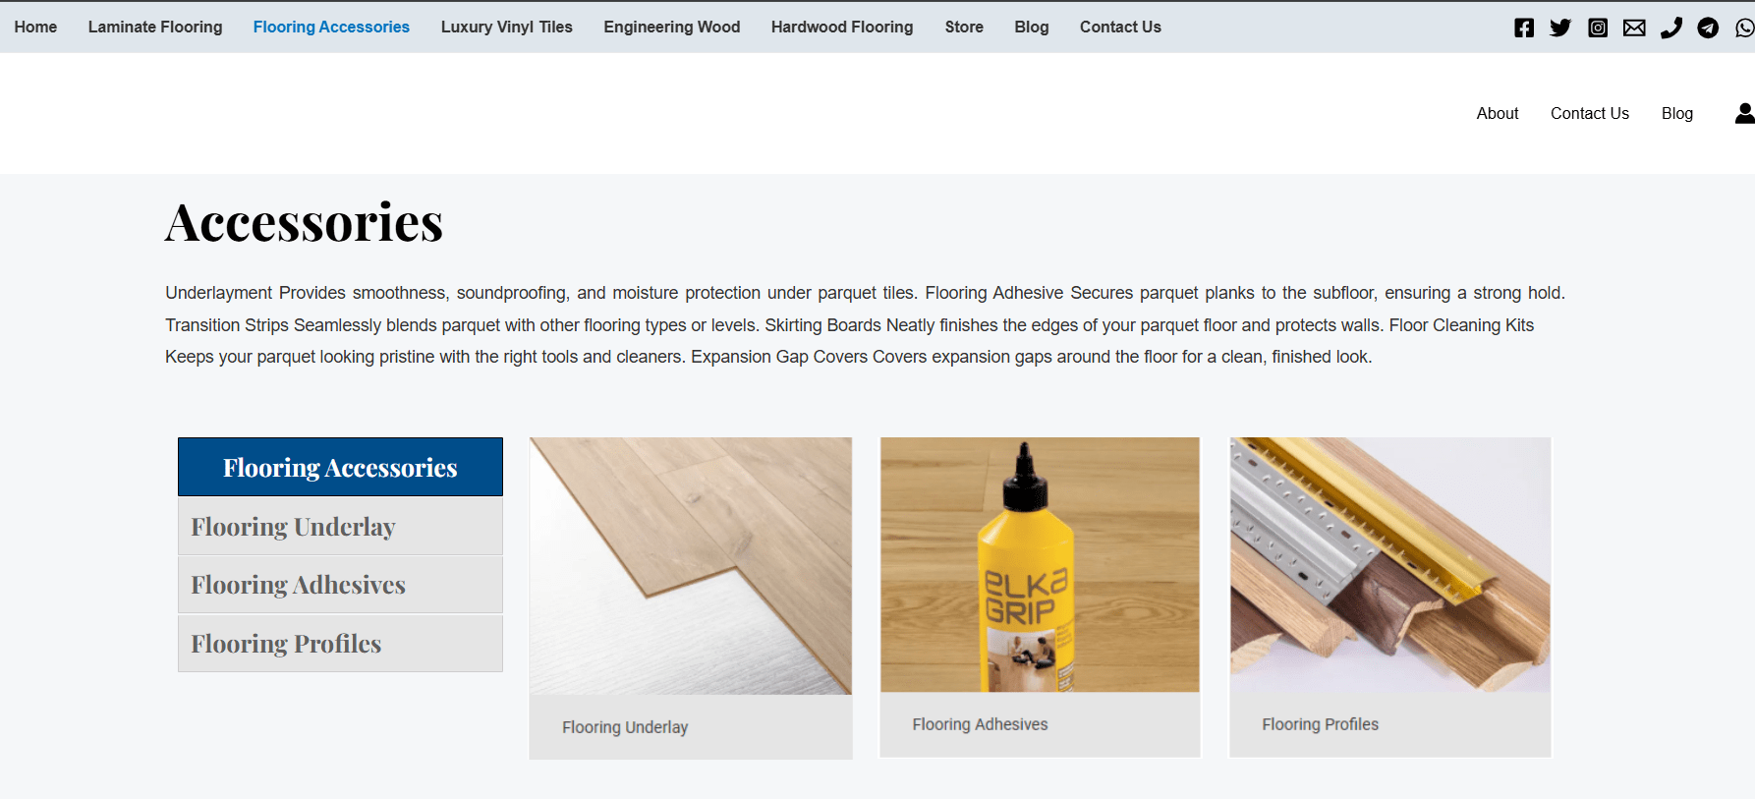Open the Facebook page icon
The height and width of the screenshot is (799, 1755).
[1524, 28]
